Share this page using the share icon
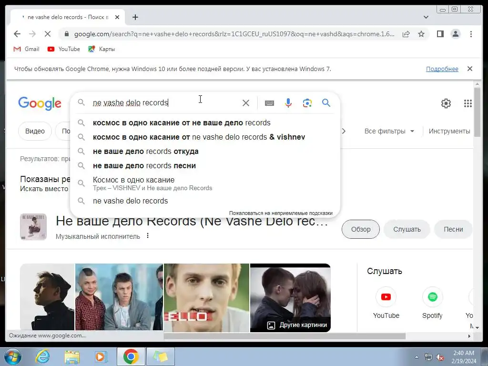This screenshot has height=366, width=488. pyautogui.click(x=406, y=34)
